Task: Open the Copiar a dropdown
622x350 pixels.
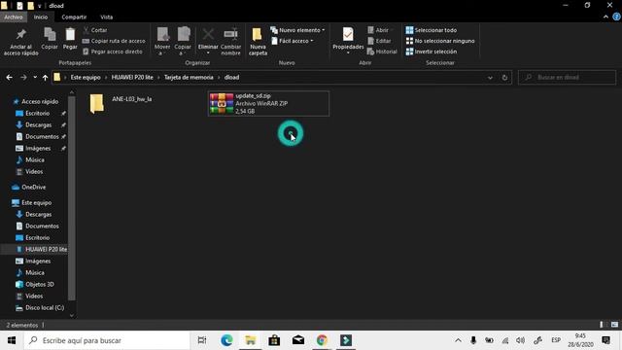Action: tap(183, 41)
